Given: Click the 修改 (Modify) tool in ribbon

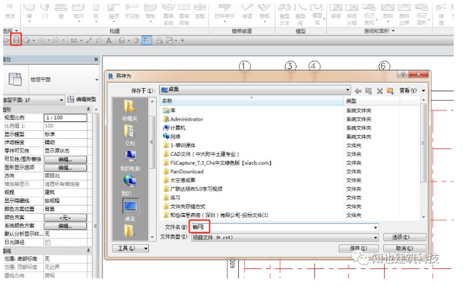Looking at the screenshot, I should [10, 11].
